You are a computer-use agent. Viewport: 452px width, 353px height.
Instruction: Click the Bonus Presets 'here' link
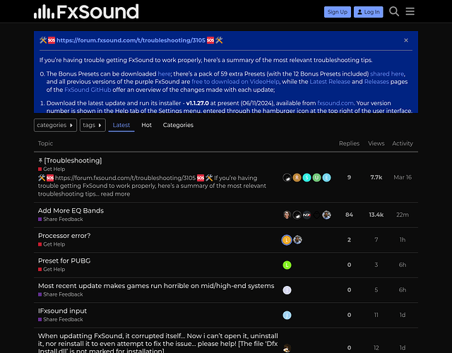click(x=164, y=73)
